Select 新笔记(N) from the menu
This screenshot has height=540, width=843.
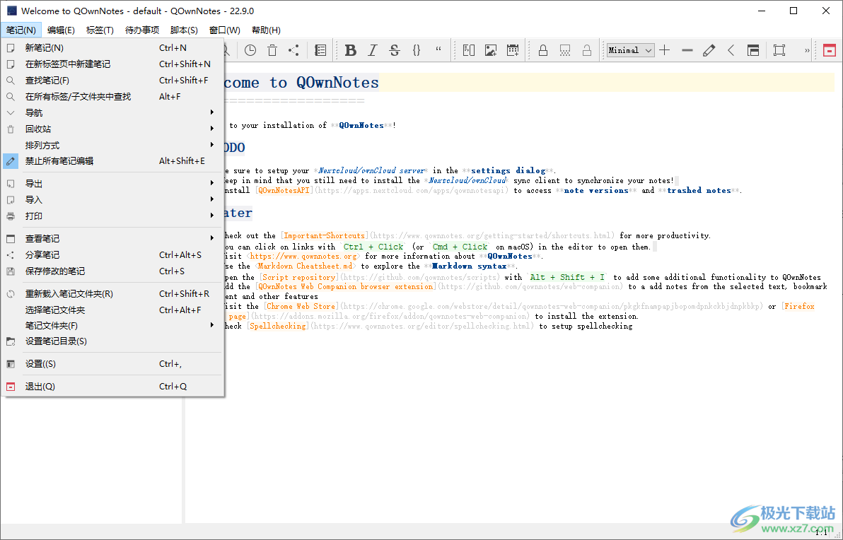[x=45, y=48]
